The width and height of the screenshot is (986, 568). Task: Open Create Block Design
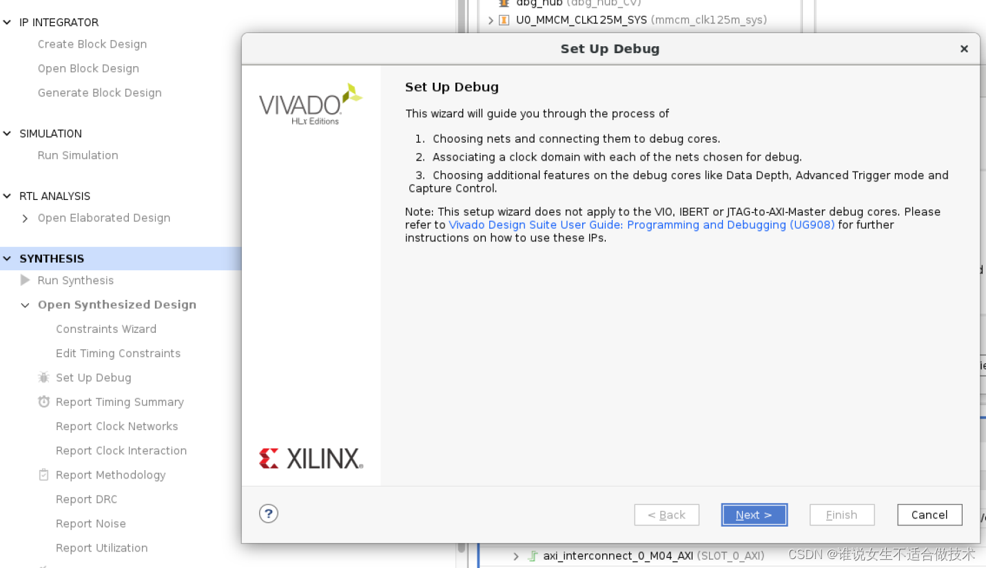tap(92, 44)
